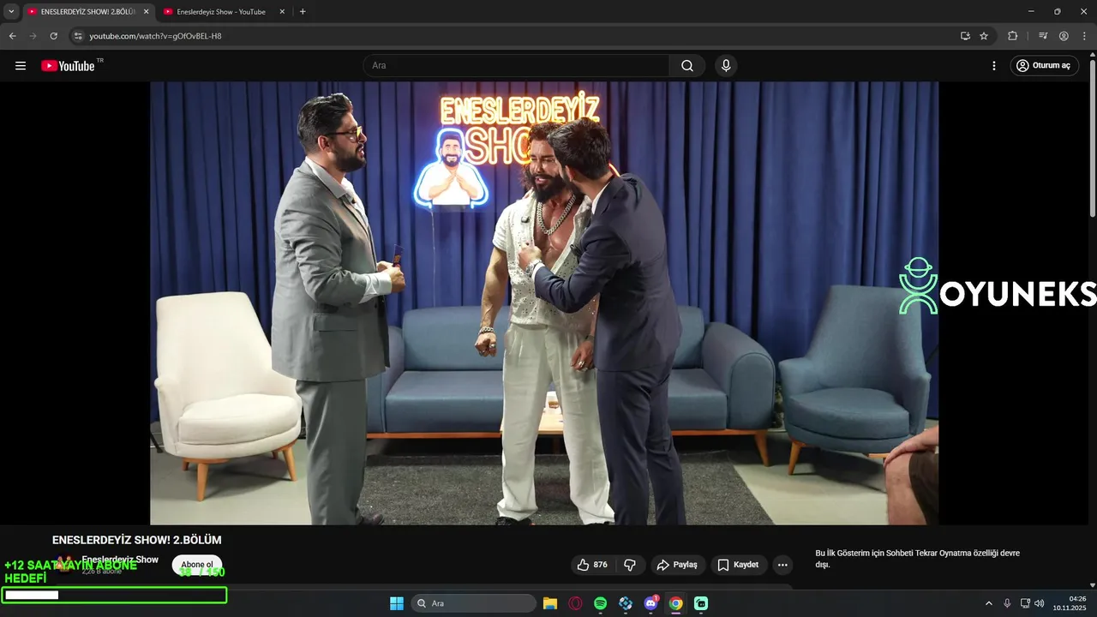Open the Windows Start button
The height and width of the screenshot is (617, 1097).
397,603
